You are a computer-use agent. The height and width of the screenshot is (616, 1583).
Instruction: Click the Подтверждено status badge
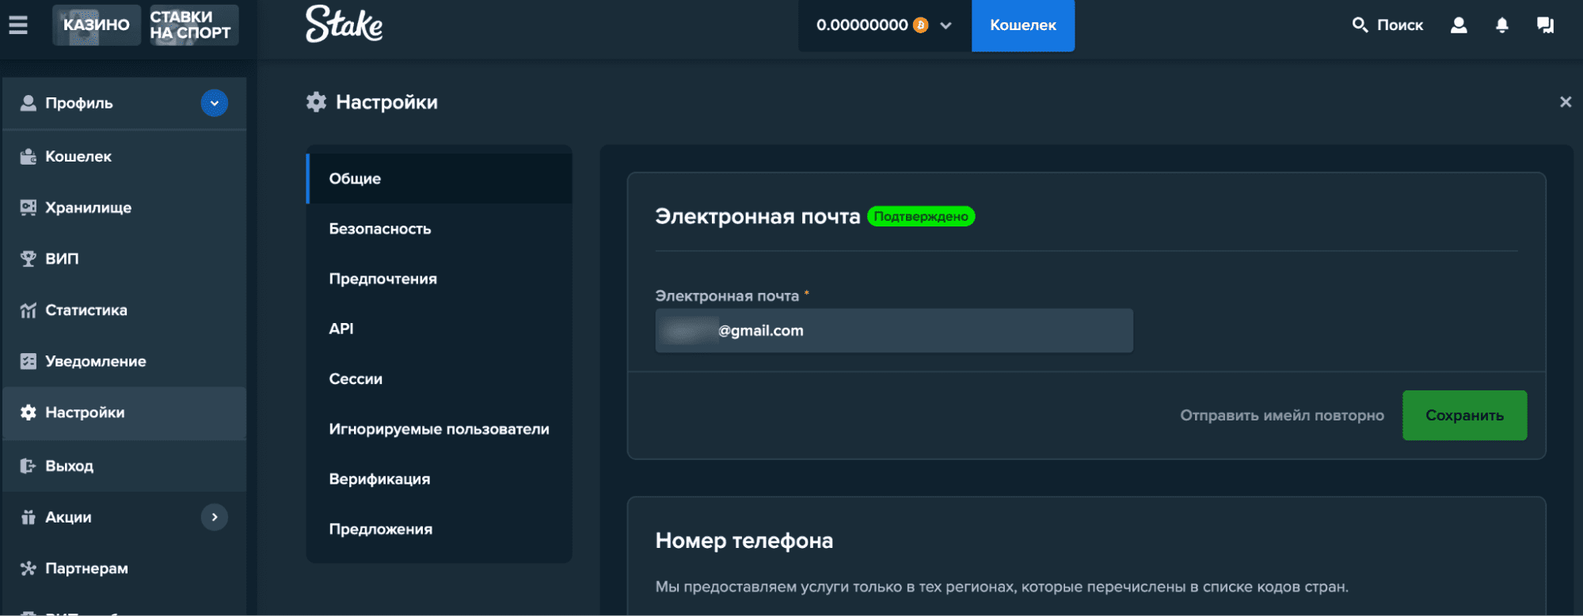click(921, 216)
